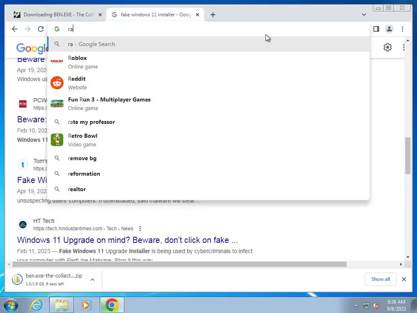The width and height of the screenshot is (417, 313).
Task: Open Chrome's three-dot menu
Action: pyautogui.click(x=402, y=29)
